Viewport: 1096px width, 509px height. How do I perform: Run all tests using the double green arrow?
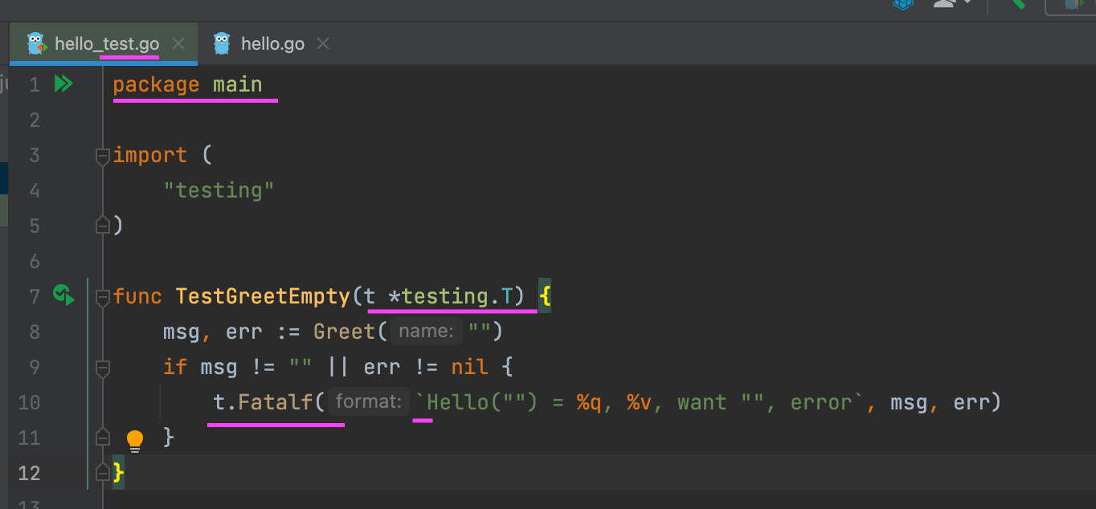pyautogui.click(x=63, y=83)
